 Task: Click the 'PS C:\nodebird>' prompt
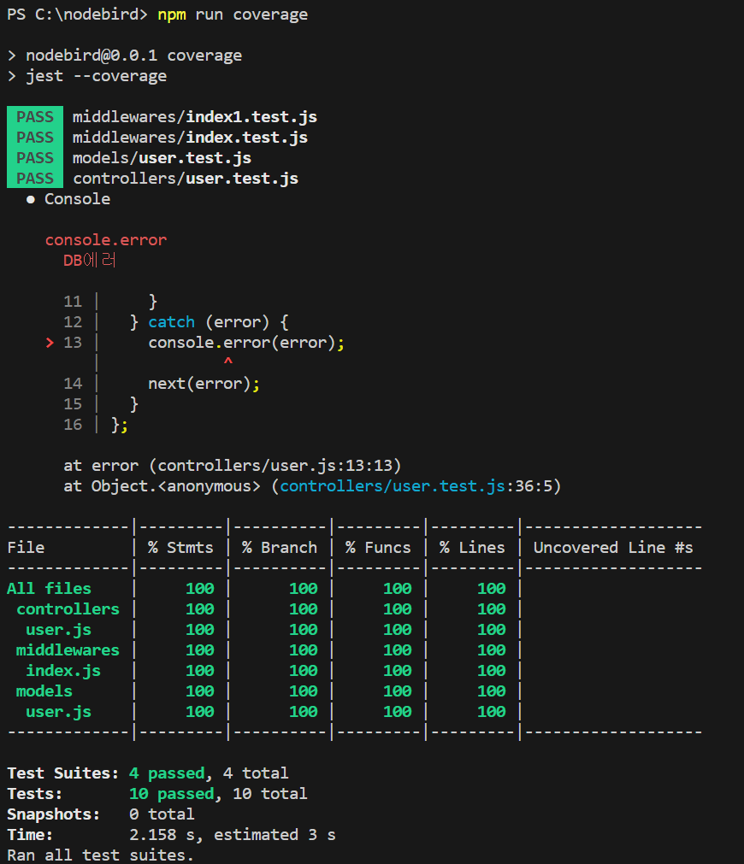[77, 15]
